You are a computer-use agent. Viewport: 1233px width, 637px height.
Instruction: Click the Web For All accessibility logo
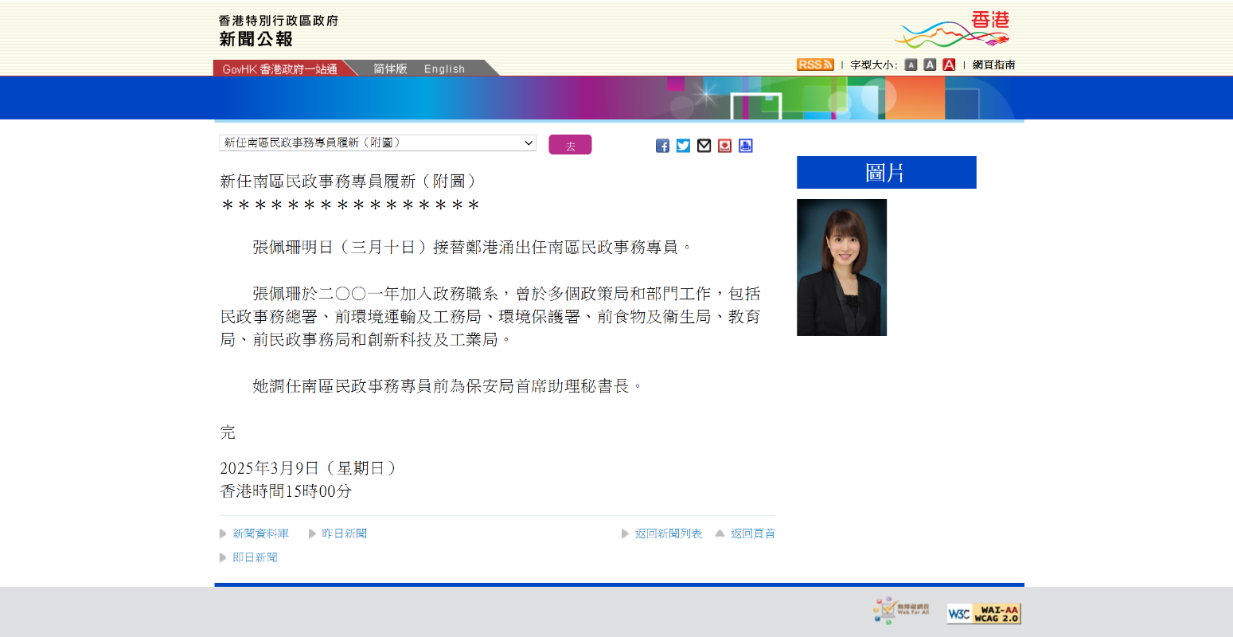901,611
